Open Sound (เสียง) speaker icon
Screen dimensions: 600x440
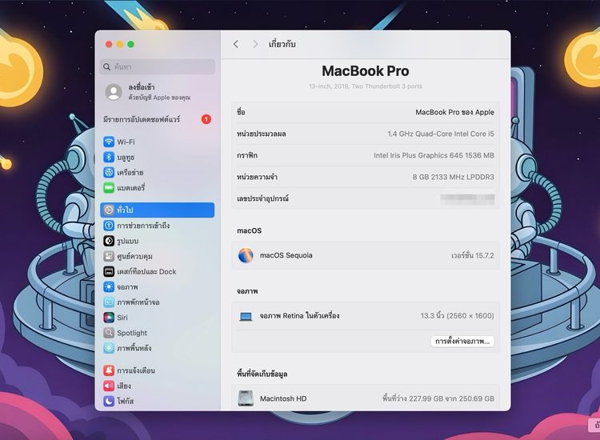tap(109, 386)
